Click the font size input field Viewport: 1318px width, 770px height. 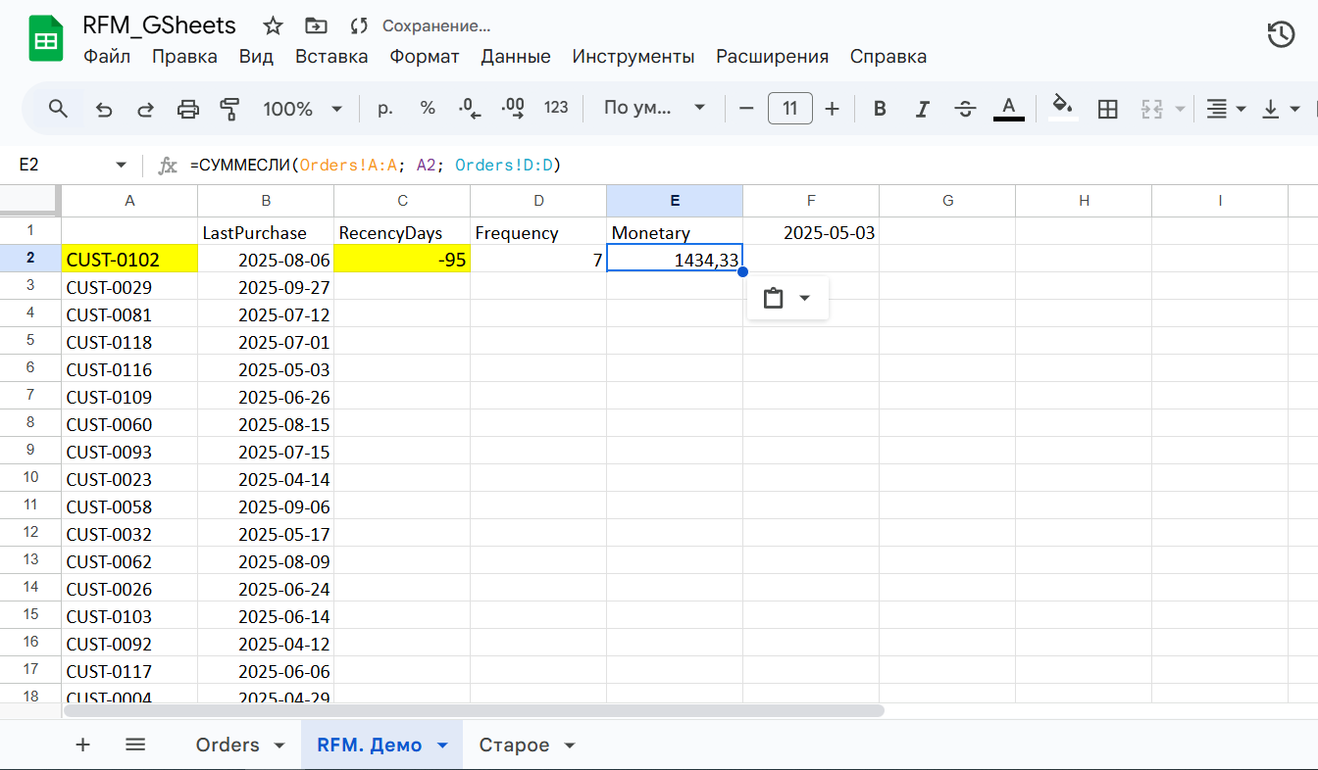pyautogui.click(x=789, y=109)
